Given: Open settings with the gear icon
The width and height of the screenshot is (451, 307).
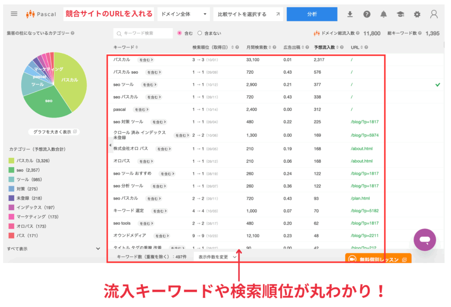Looking at the screenshot, I should pos(417,14).
